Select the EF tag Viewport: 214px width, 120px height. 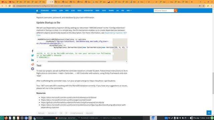(x=66, y=113)
